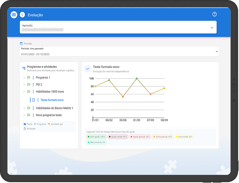The height and width of the screenshot is (183, 239).
Task: Open the Período date range dropdown
Action: [119, 51]
